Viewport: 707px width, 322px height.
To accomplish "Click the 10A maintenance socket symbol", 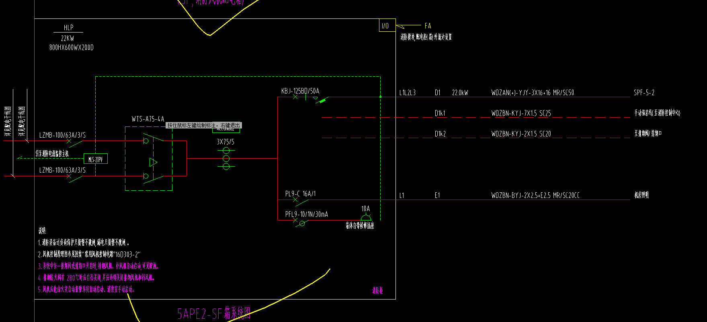I will click(366, 218).
